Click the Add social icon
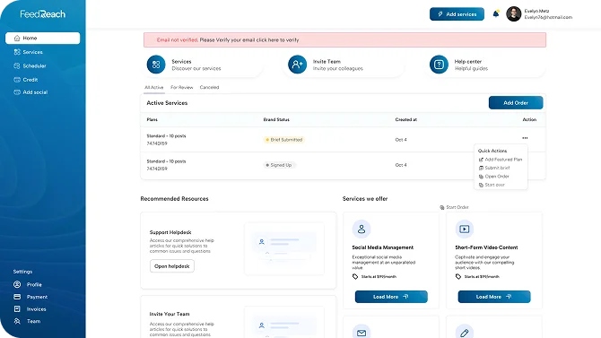 (17, 92)
